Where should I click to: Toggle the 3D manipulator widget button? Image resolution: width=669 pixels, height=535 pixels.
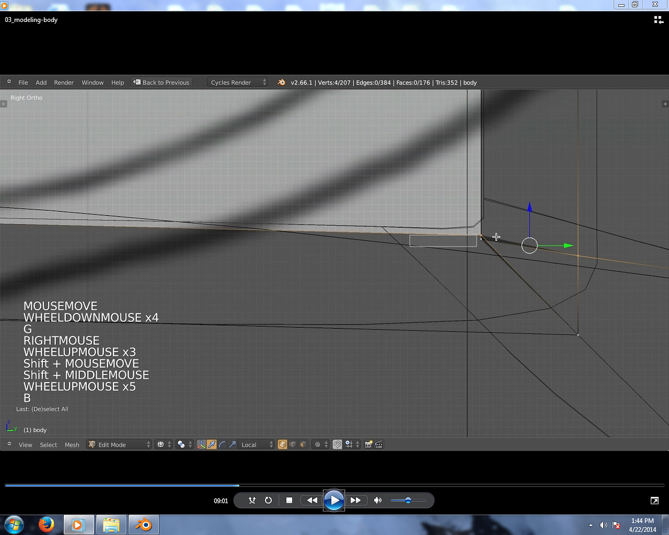[201, 445]
